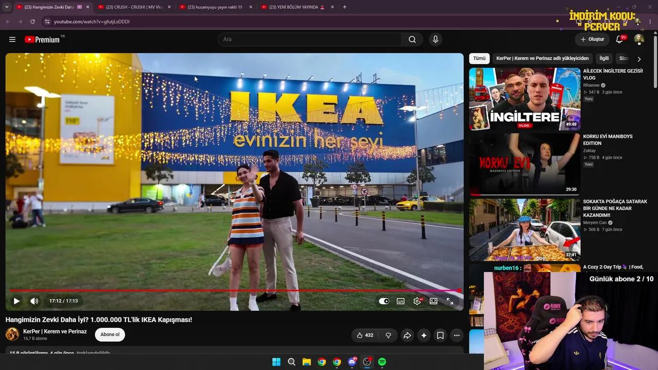This screenshot has width=658, height=370.
Task: Select the Tümü filter chip
Action: coord(479,59)
